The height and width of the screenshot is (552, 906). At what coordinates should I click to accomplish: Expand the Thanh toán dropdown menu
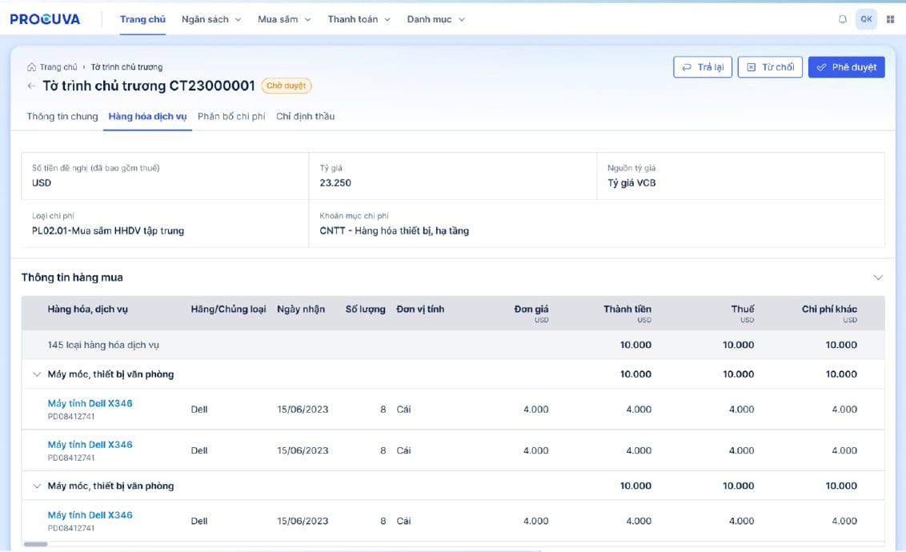click(x=359, y=19)
